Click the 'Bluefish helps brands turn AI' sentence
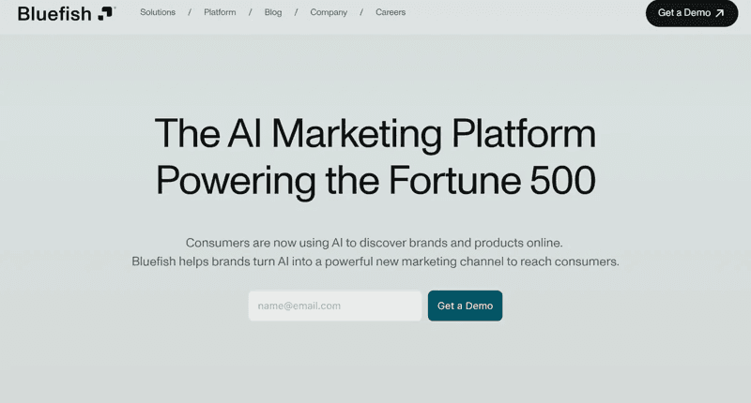The image size is (751, 403). point(375,261)
